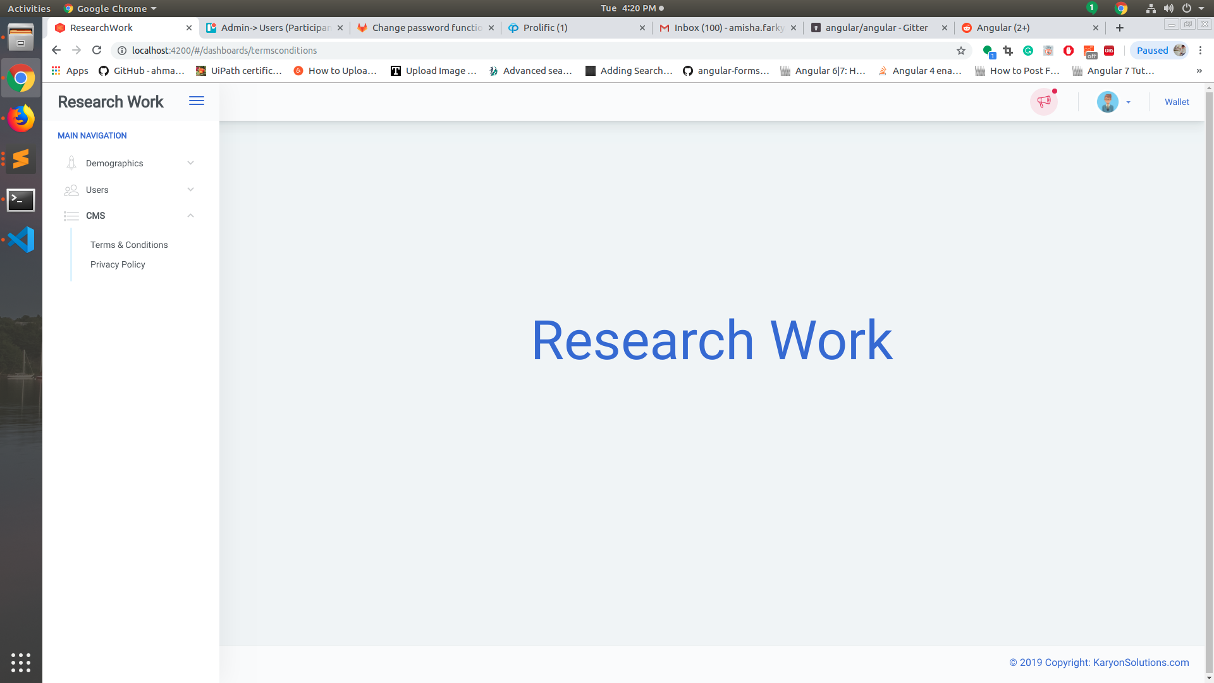Bookmark page with the star icon
This screenshot has width=1214, height=683.
961,51
